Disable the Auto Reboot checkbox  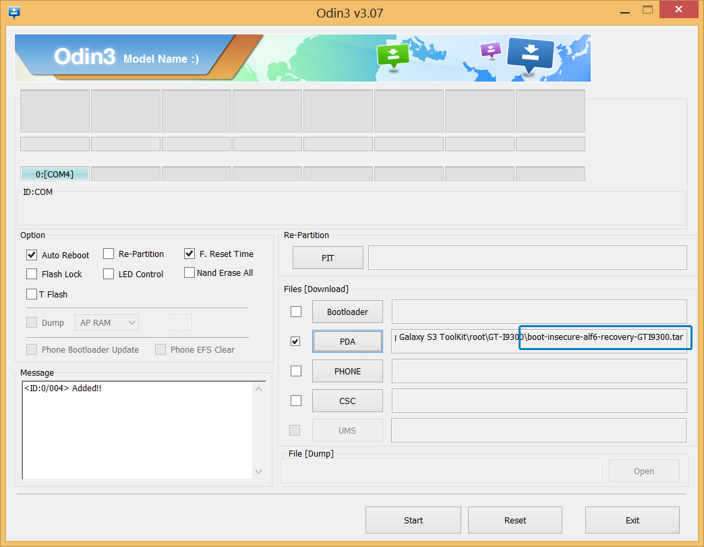31,255
